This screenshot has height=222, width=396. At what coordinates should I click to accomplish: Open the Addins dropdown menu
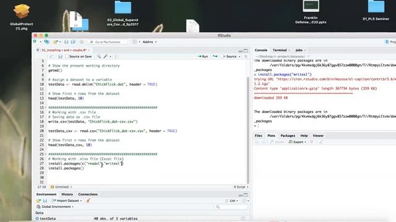point(150,42)
